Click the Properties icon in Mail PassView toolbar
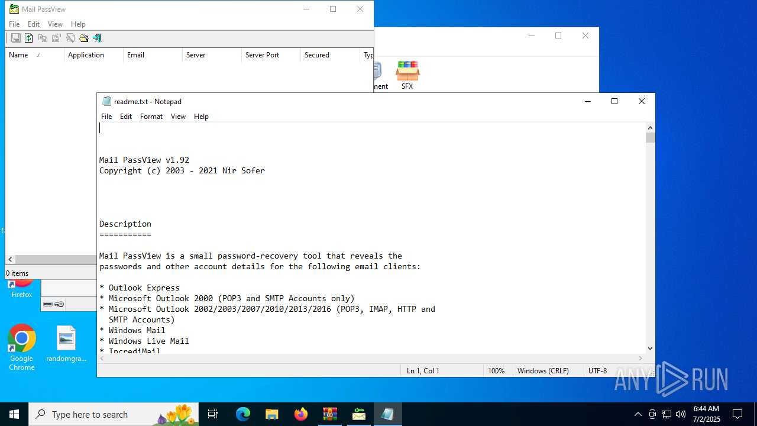 (x=56, y=38)
